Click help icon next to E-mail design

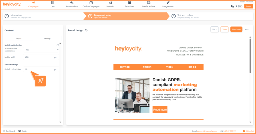coord(86,30)
